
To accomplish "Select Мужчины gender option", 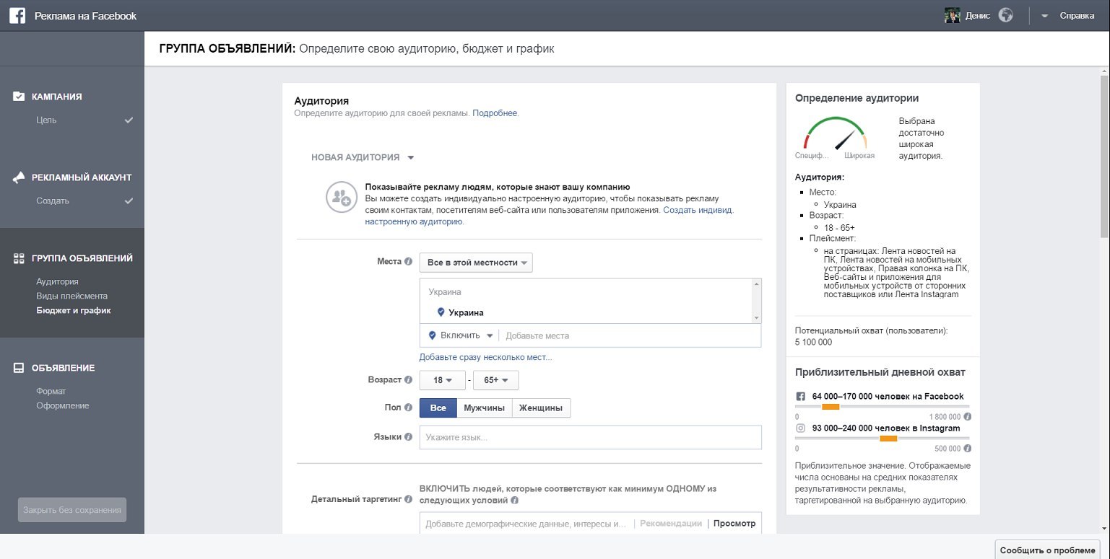I will [484, 408].
